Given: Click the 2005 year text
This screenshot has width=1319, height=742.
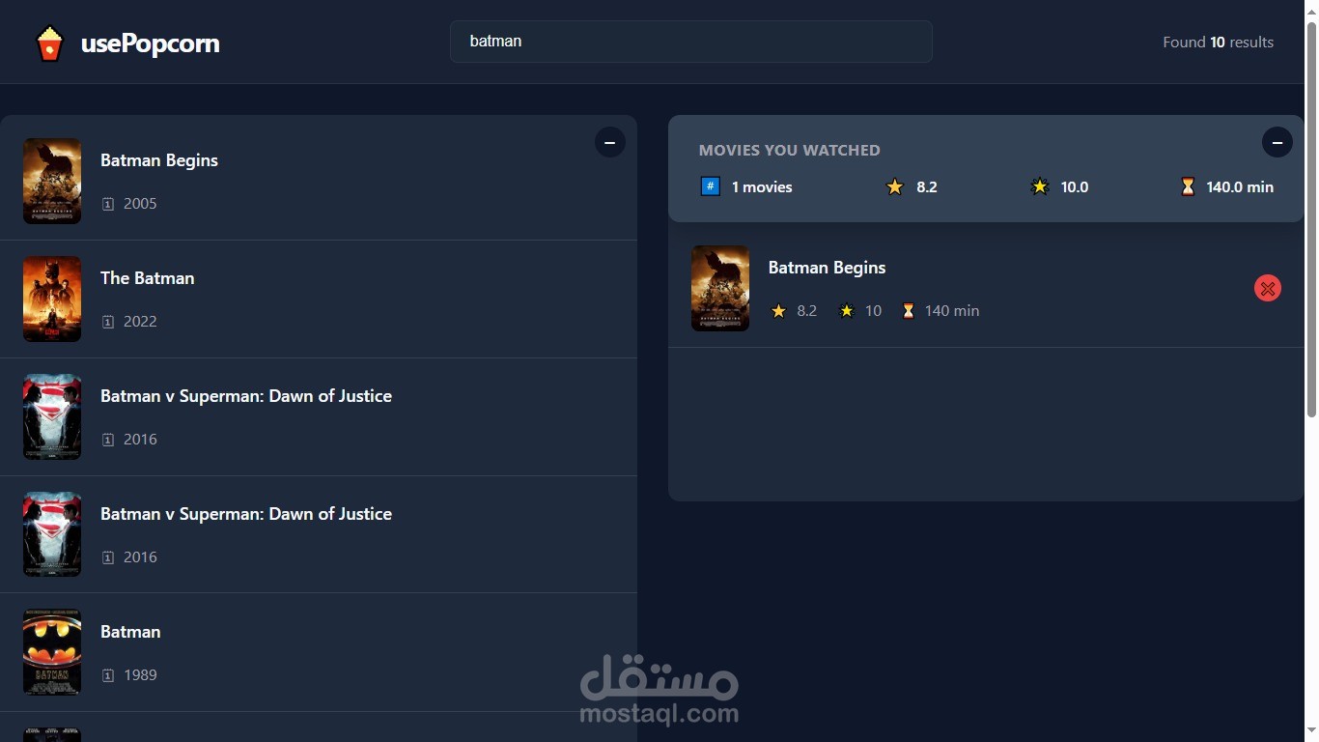Looking at the screenshot, I should click(140, 204).
